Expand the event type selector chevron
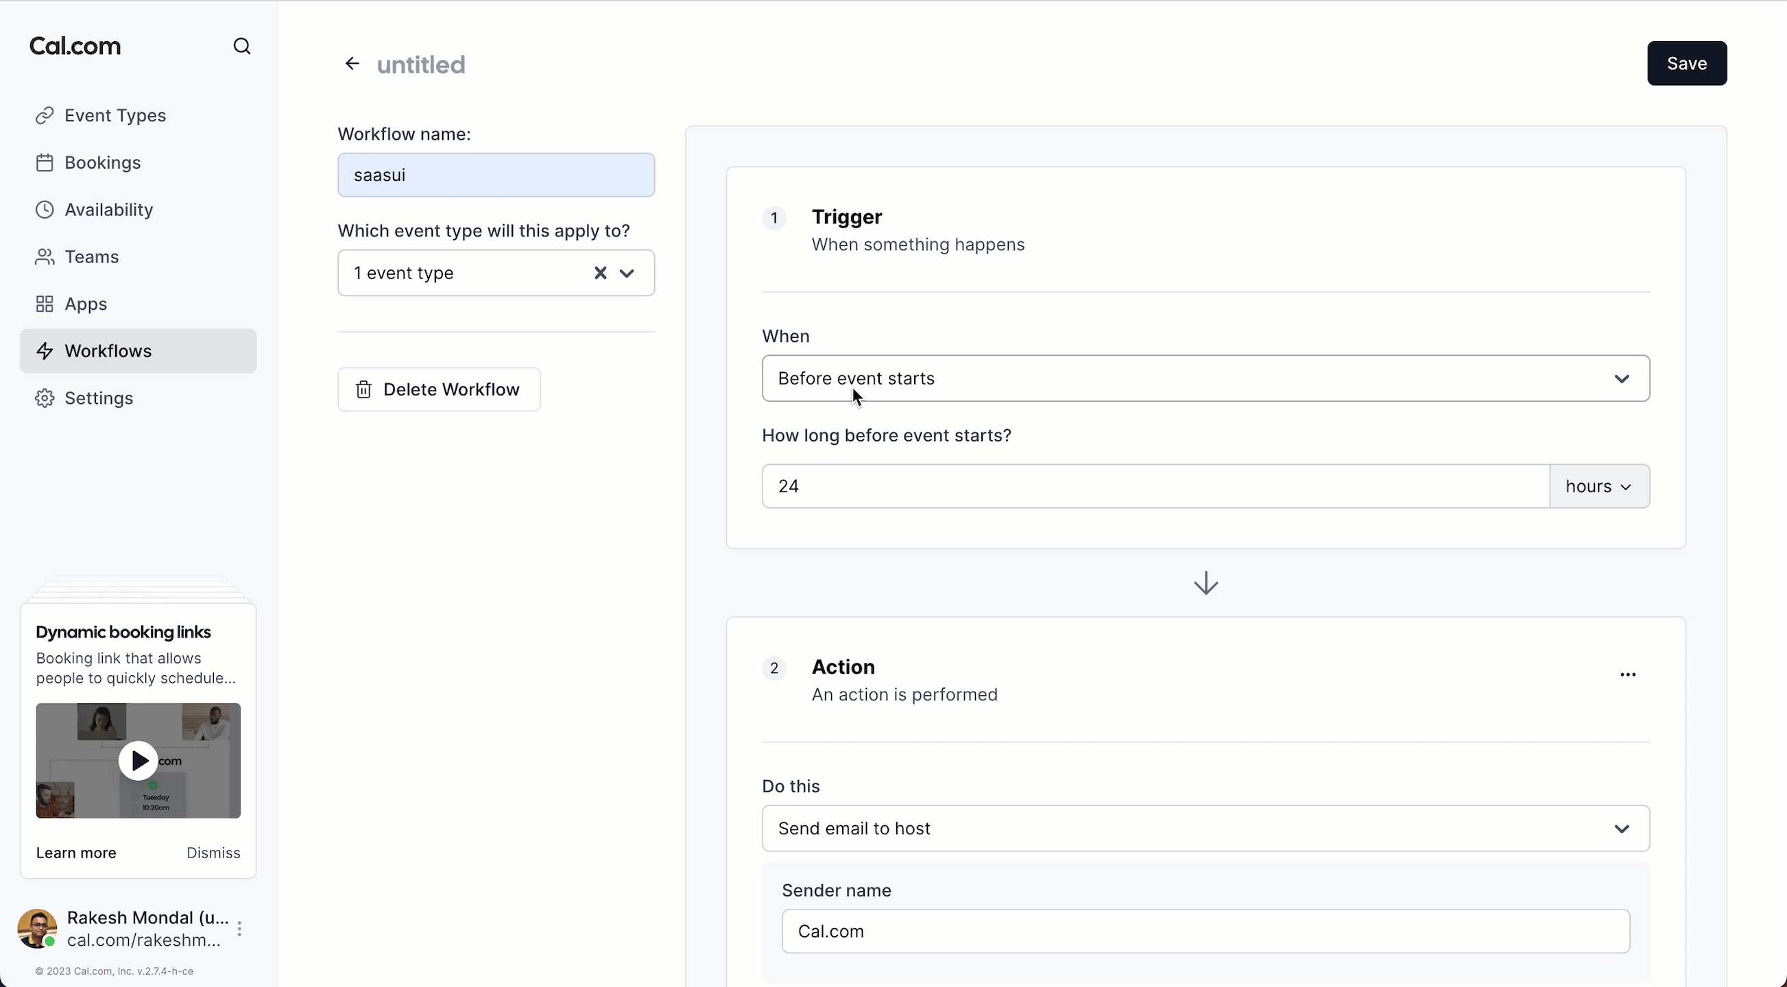Image resolution: width=1787 pixels, height=987 pixels. click(627, 273)
